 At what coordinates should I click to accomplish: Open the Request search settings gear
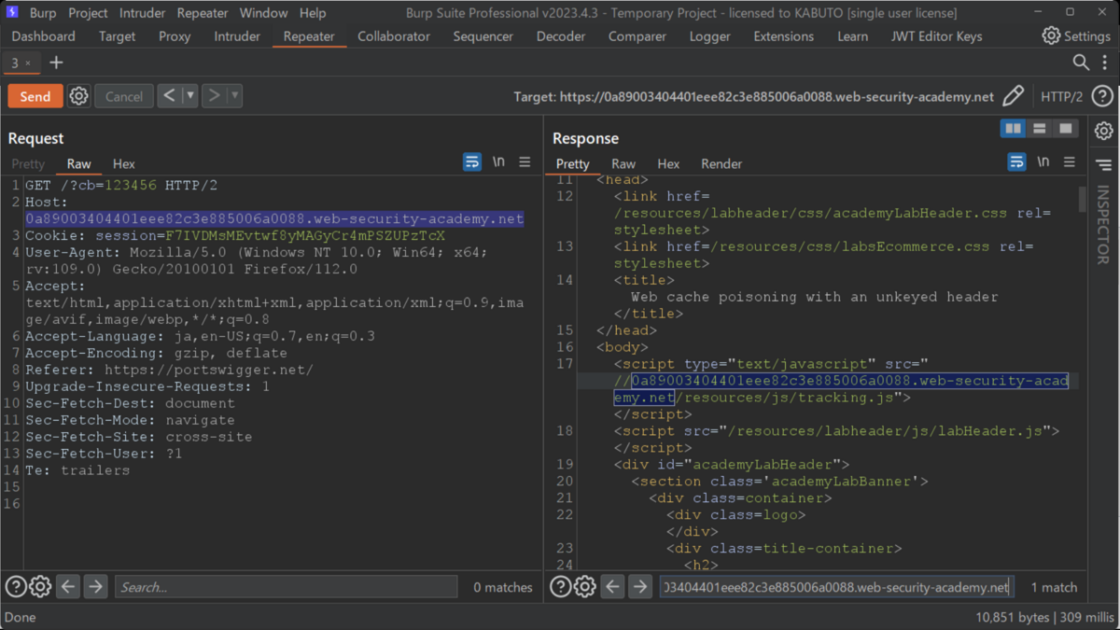(x=40, y=587)
